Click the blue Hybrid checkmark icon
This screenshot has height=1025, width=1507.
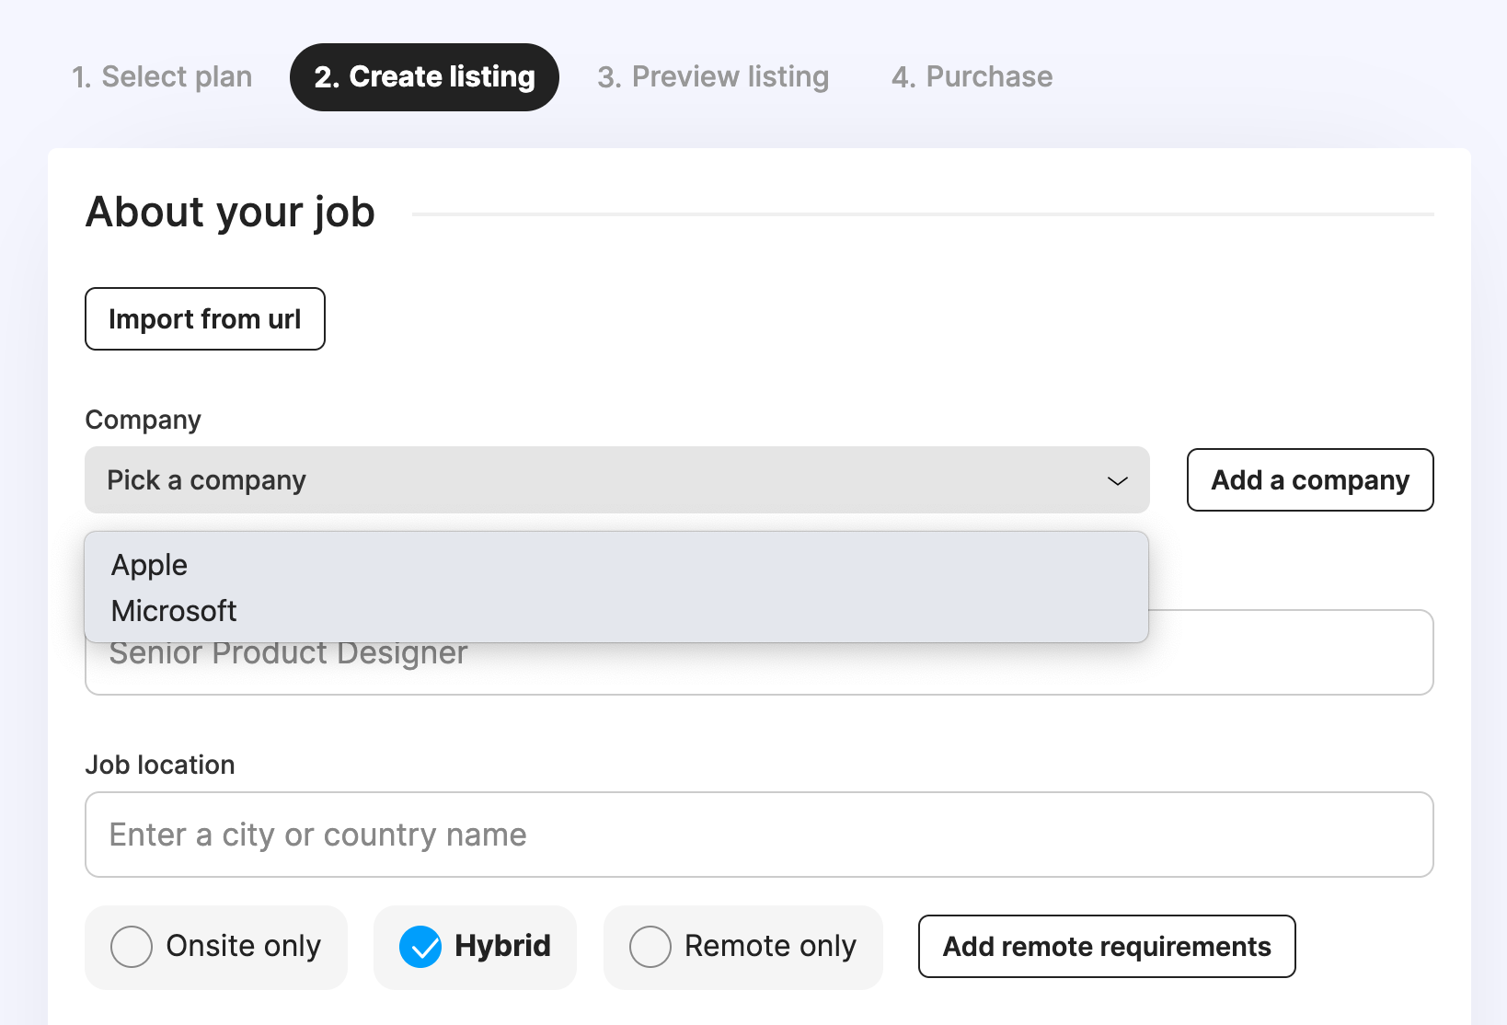click(x=420, y=948)
